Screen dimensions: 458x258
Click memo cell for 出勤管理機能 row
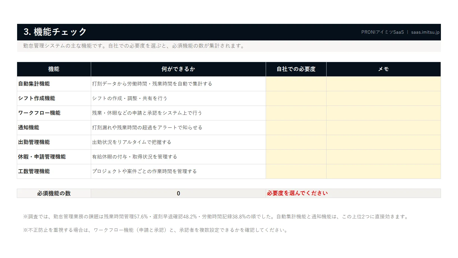383,142
